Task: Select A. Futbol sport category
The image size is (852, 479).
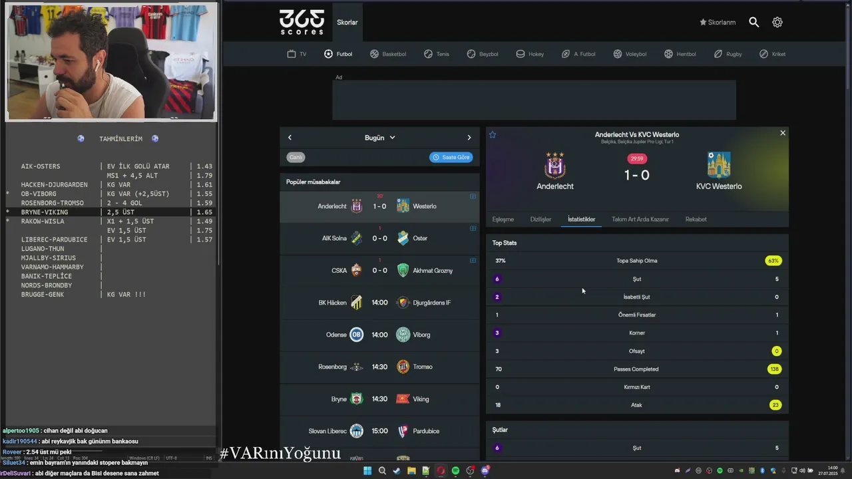Action: coord(578,54)
